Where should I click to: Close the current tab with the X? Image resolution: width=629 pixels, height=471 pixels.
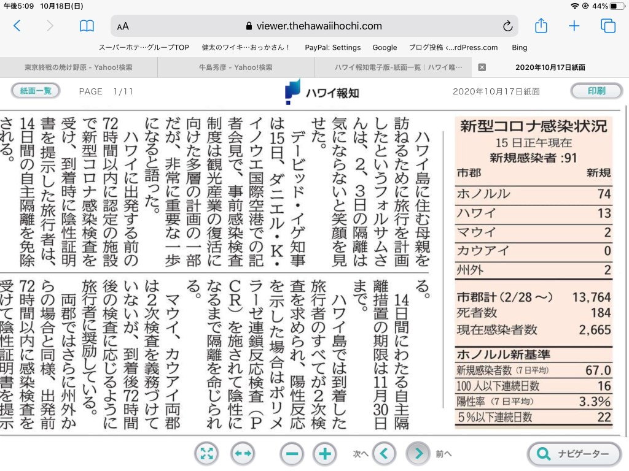tap(482, 67)
